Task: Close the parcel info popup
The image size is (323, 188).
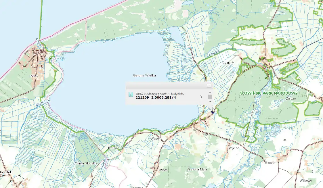Action: click(x=209, y=85)
